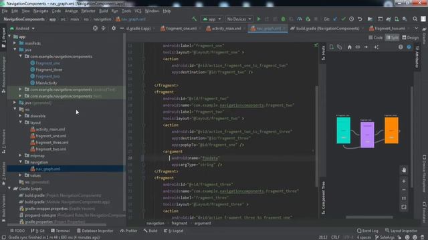Open Search Everywhere magnifier icon

(415, 19)
